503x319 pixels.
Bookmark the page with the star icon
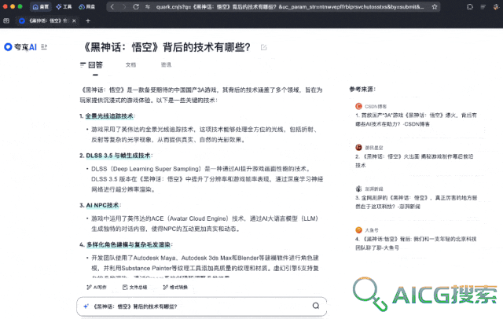(x=435, y=7)
